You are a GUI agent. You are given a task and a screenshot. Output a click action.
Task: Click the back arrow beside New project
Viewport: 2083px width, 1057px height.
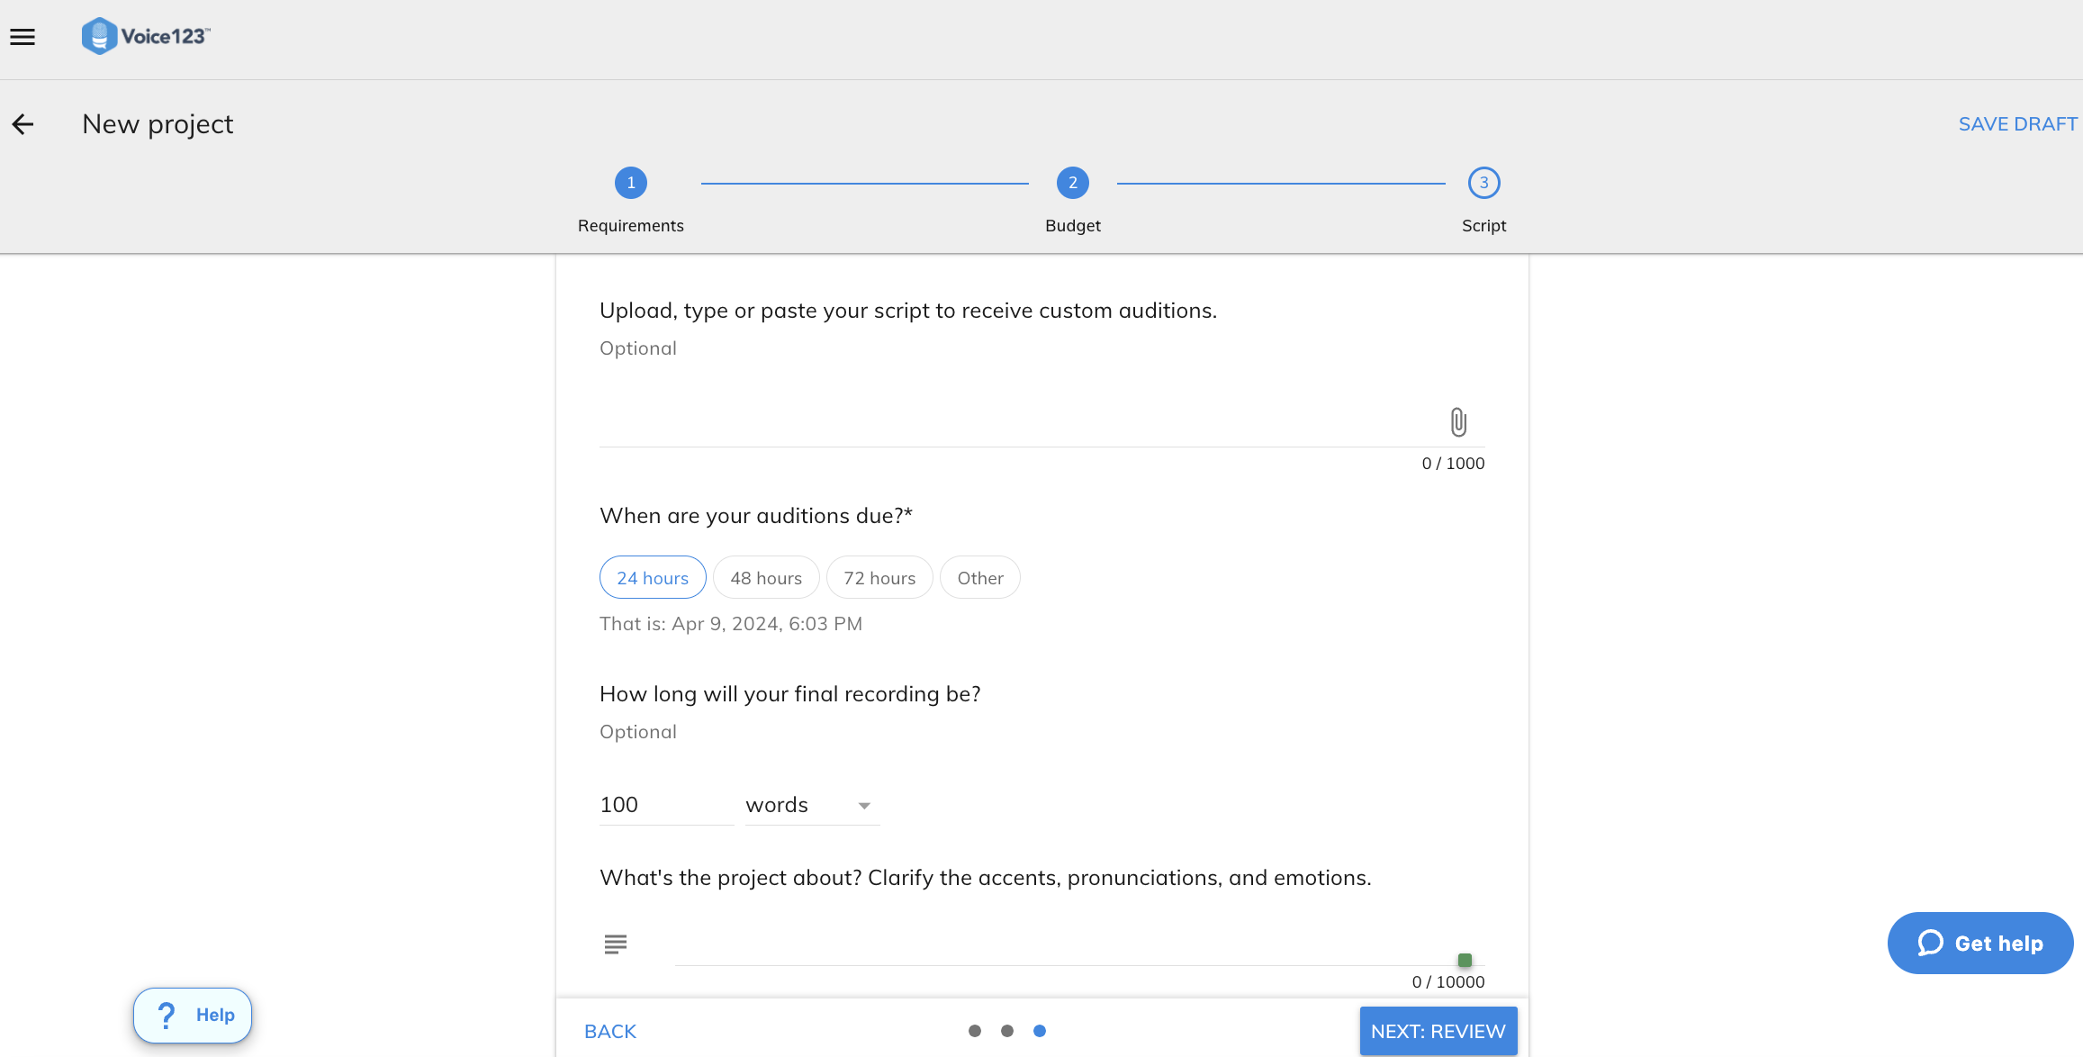(23, 124)
